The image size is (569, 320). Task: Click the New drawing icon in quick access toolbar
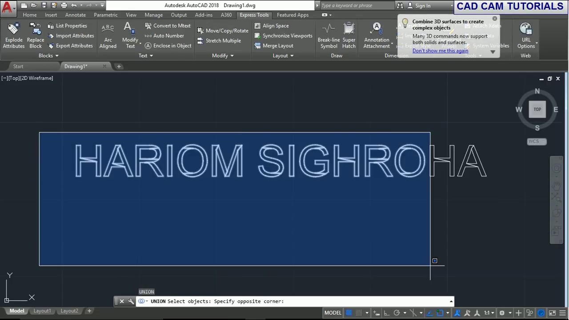(24, 5)
